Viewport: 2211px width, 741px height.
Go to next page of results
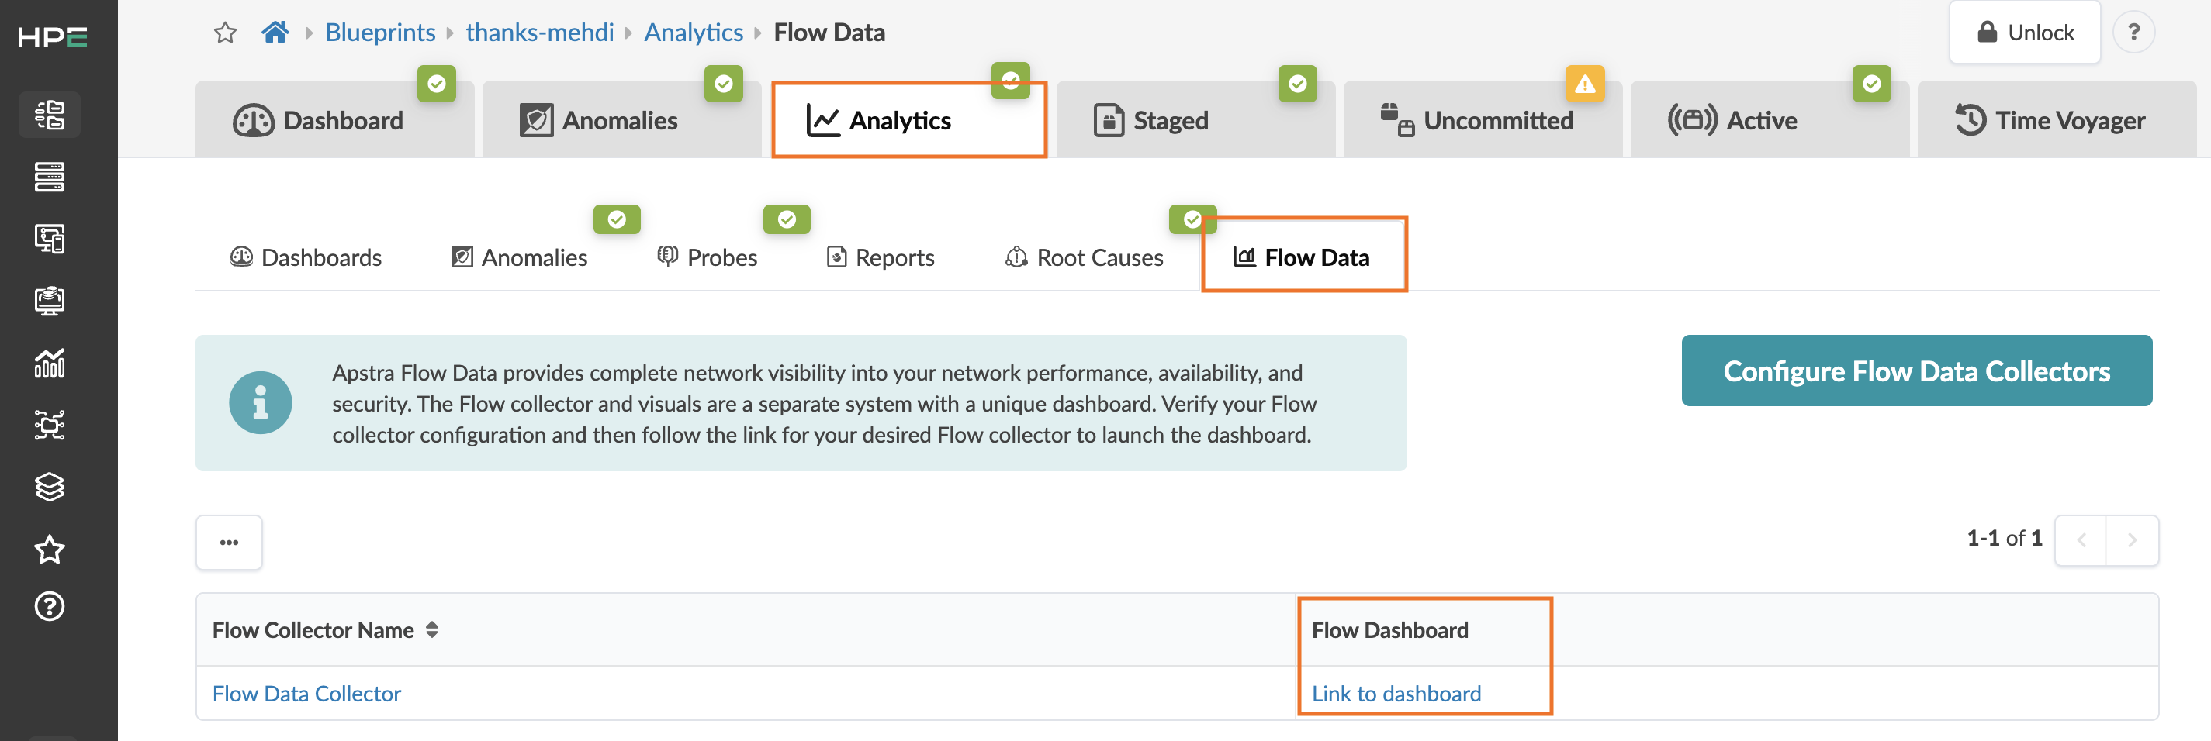pyautogui.click(x=2132, y=540)
